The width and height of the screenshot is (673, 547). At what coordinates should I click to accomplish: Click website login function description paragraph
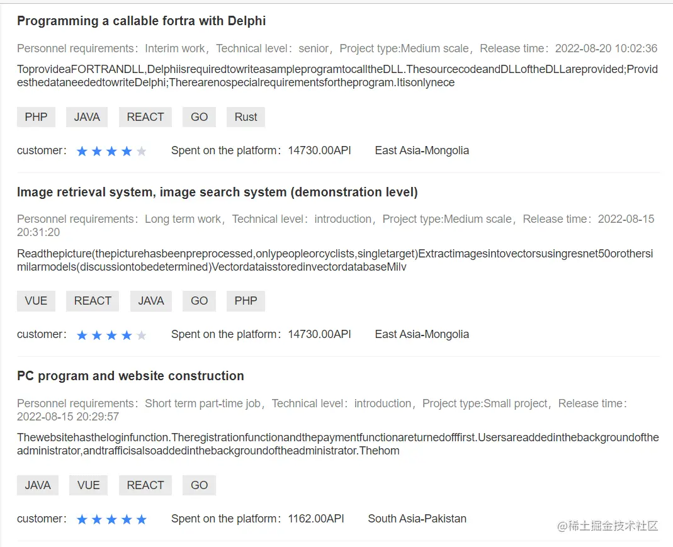pyautogui.click(x=338, y=444)
